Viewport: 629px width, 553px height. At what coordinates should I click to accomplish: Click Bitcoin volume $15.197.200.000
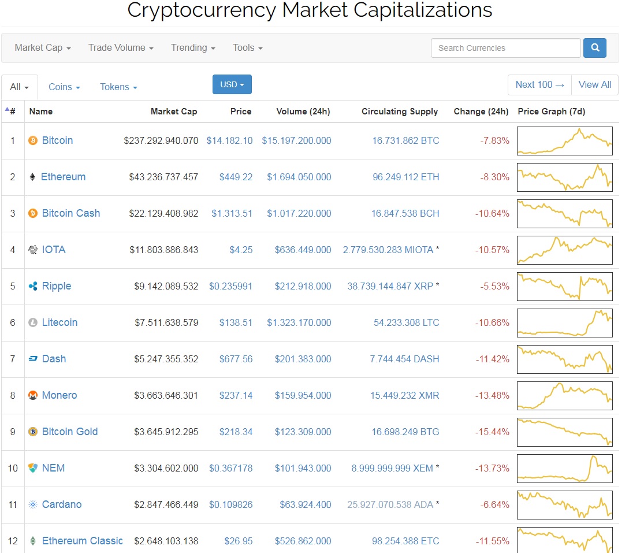tap(296, 141)
